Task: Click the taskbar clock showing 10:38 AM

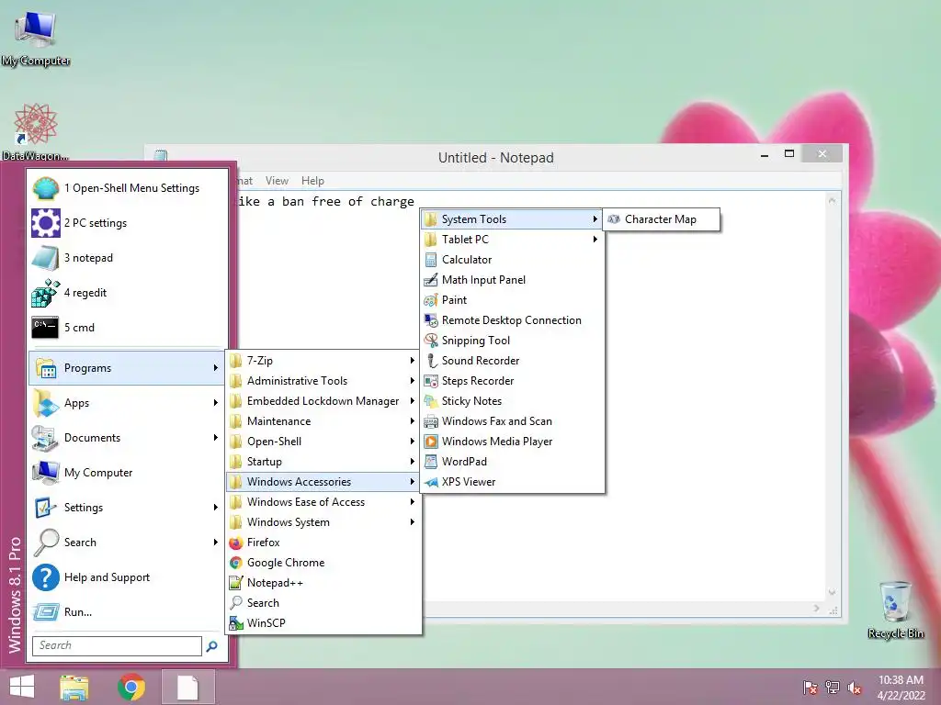Action: click(901, 688)
